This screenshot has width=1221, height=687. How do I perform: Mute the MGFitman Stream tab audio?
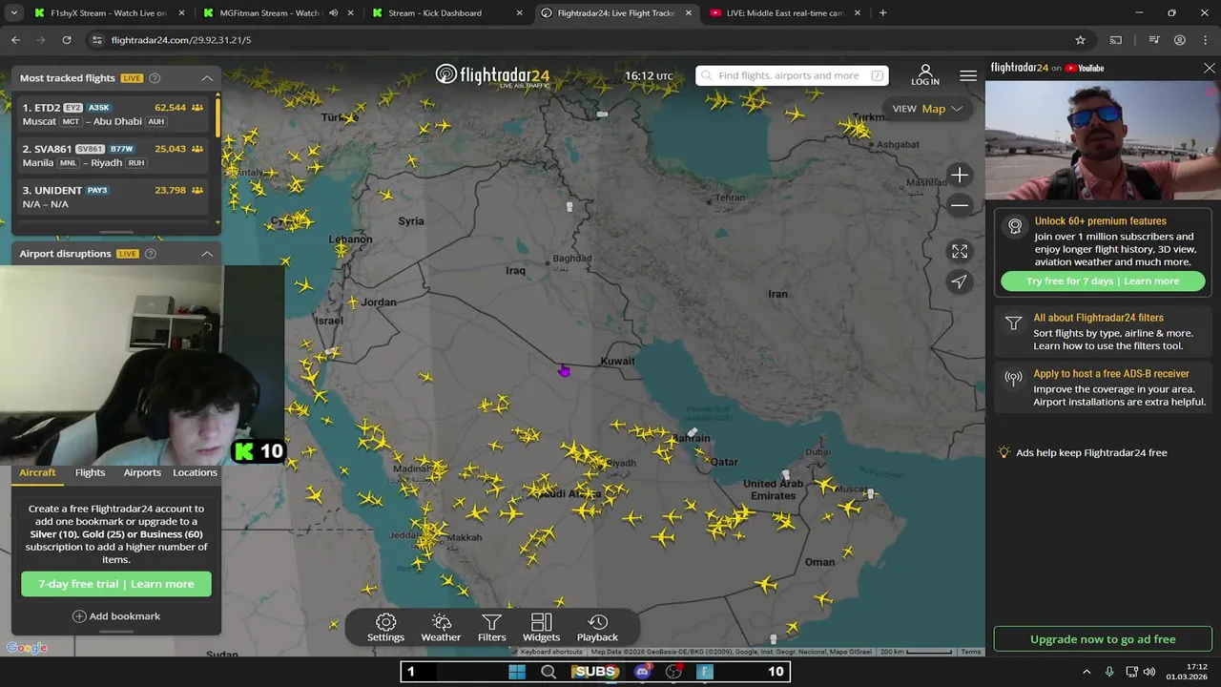pyautogui.click(x=333, y=13)
